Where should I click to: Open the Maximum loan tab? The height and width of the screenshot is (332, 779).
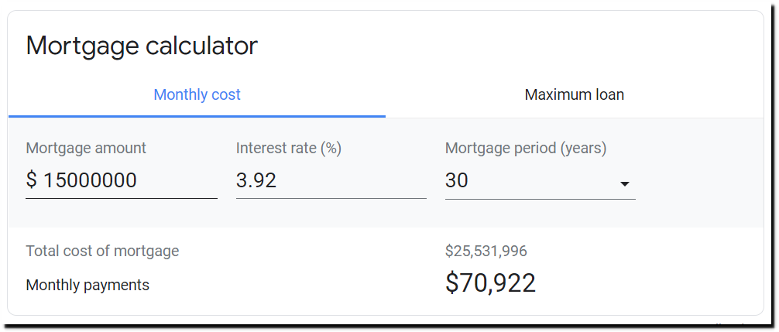tap(575, 94)
